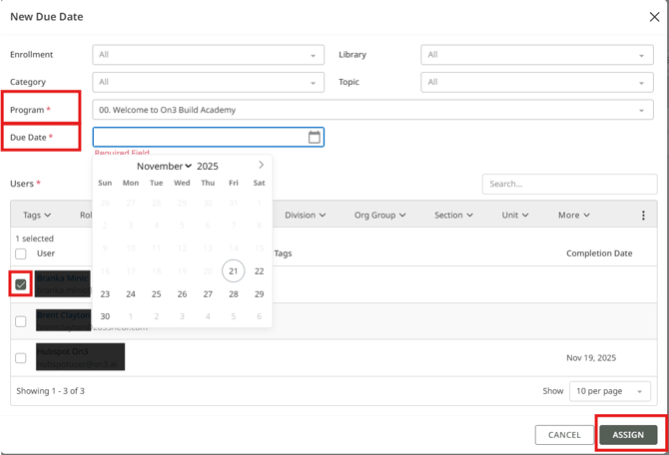Open the Library dropdown

click(536, 55)
